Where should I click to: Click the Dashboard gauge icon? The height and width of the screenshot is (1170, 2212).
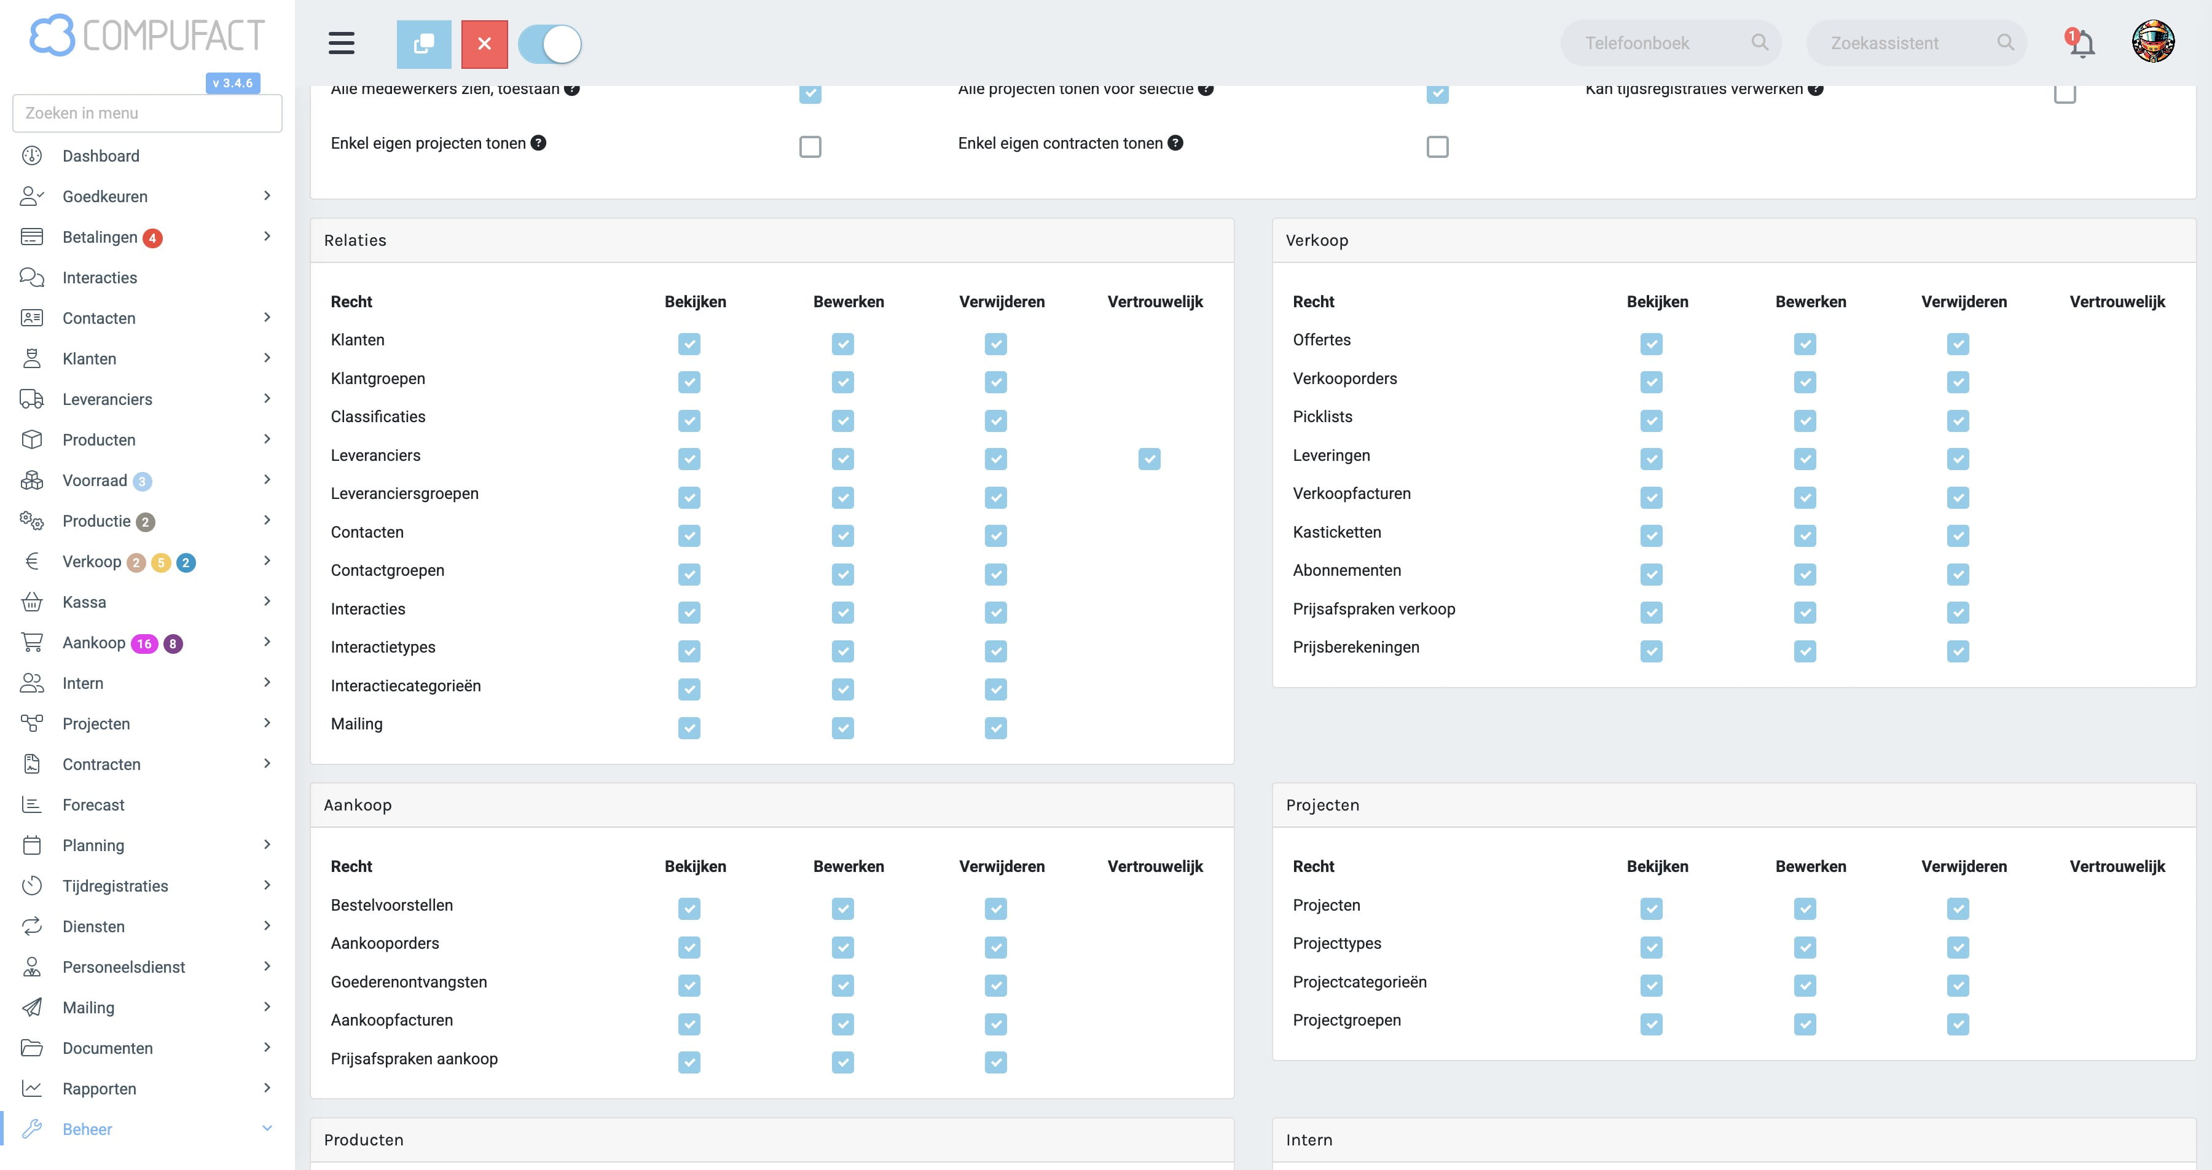[x=32, y=155]
